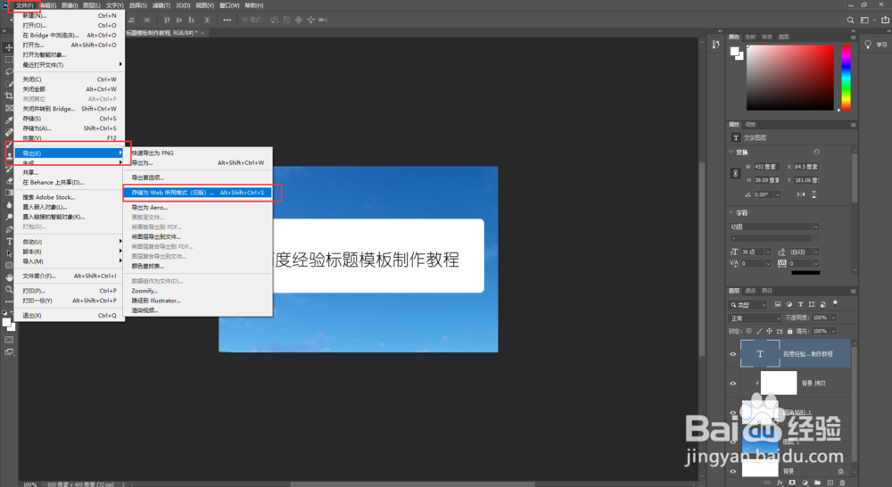The image size is (892, 487).
Task: Click the 背景 拷贝 layer thumbnail
Action: click(x=779, y=383)
